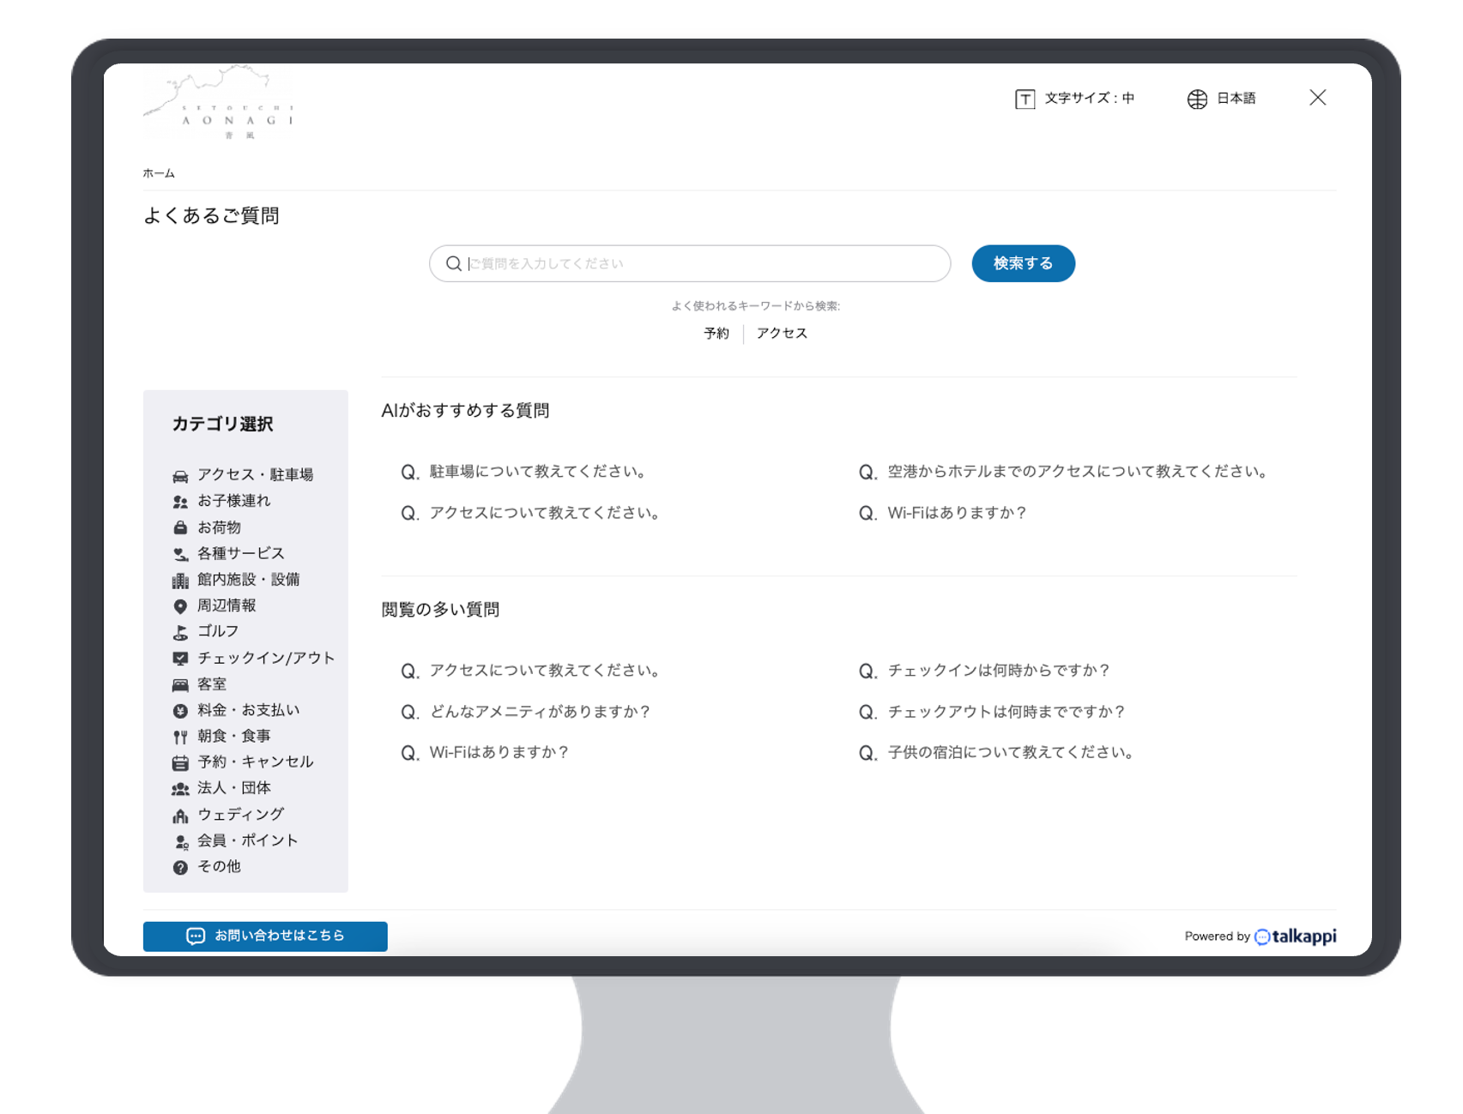Click the question-mark icon beside その他
Viewport: 1463px width, 1114px height.
pyautogui.click(x=180, y=866)
